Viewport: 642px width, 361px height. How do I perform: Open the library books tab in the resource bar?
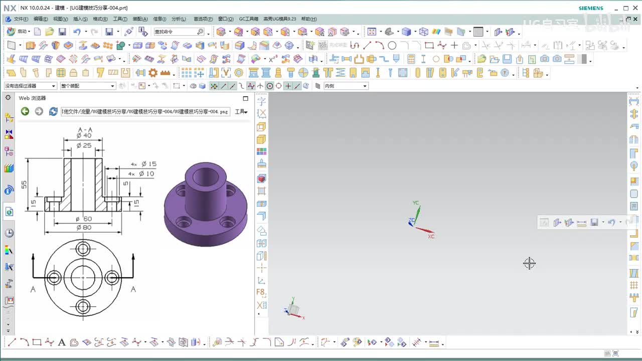coord(9,168)
